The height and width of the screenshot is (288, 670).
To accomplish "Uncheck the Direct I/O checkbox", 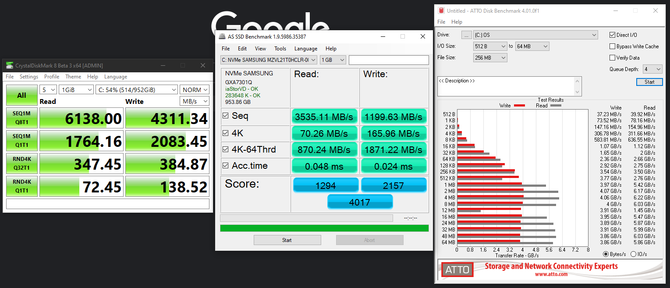I will click(x=613, y=35).
